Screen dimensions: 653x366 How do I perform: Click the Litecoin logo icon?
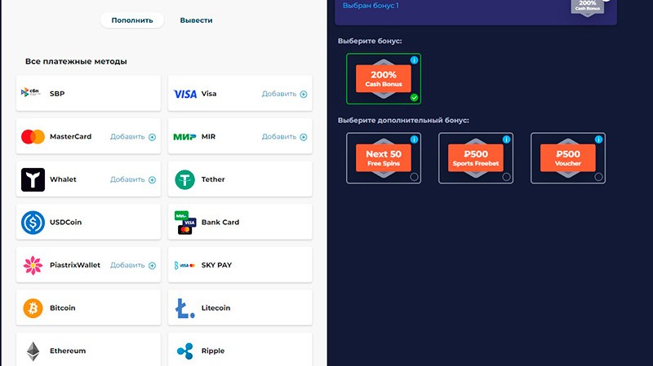(x=185, y=308)
